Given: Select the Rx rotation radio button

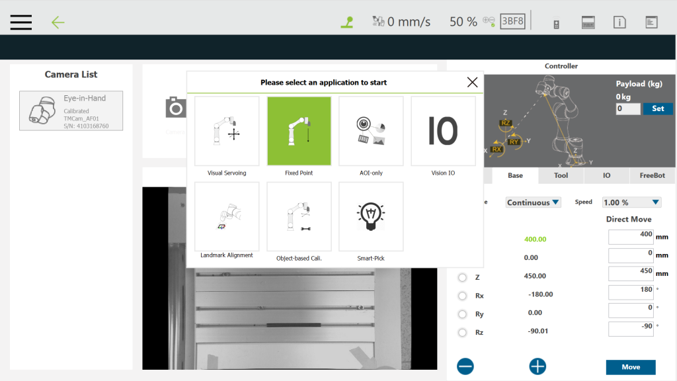Looking at the screenshot, I should [462, 296].
